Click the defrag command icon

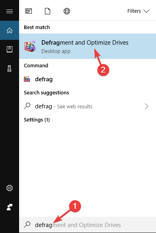[x=27, y=79]
